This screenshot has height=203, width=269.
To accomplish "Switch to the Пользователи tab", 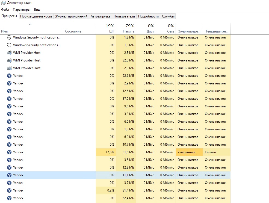I will click(124, 16).
